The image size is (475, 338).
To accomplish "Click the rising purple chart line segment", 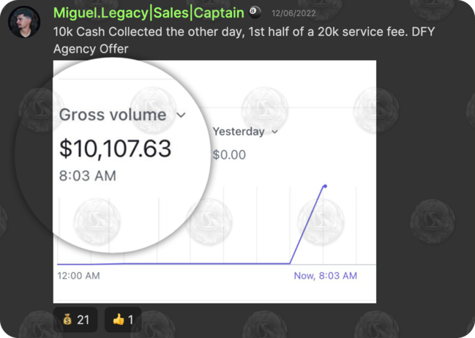I will coord(307,225).
